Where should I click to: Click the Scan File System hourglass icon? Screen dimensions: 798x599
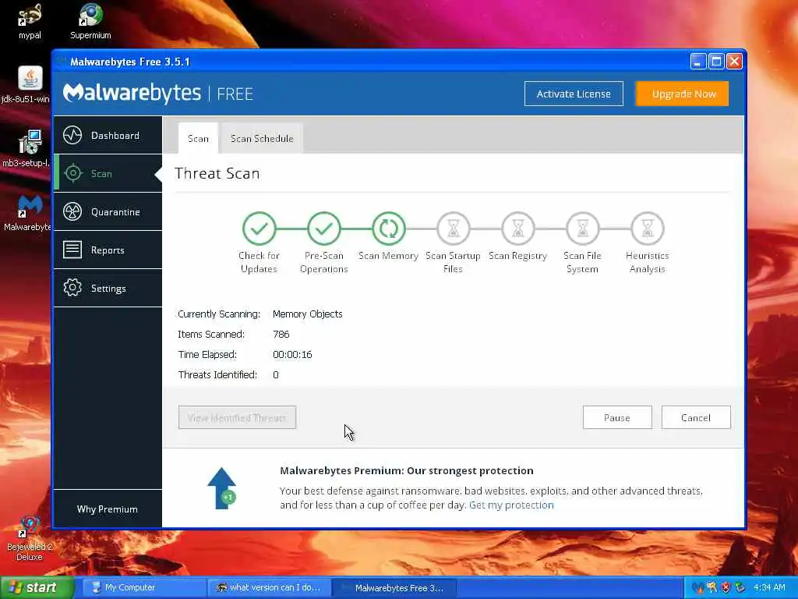582,229
